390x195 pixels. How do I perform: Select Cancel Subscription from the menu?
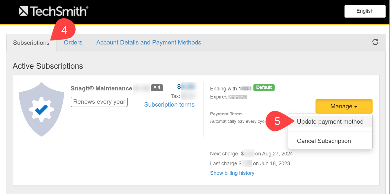tap(324, 141)
